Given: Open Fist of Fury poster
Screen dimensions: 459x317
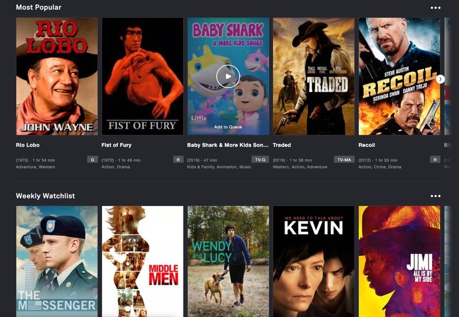Looking at the screenshot, I should click(x=142, y=76).
